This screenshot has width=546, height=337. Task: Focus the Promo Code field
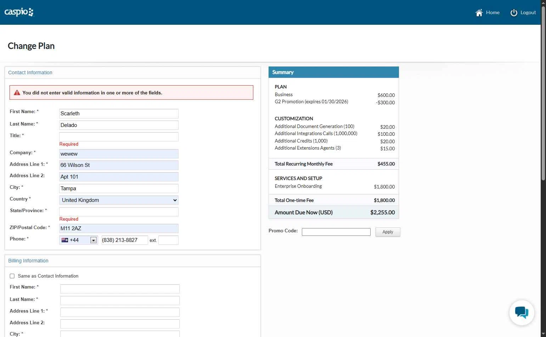pos(336,232)
